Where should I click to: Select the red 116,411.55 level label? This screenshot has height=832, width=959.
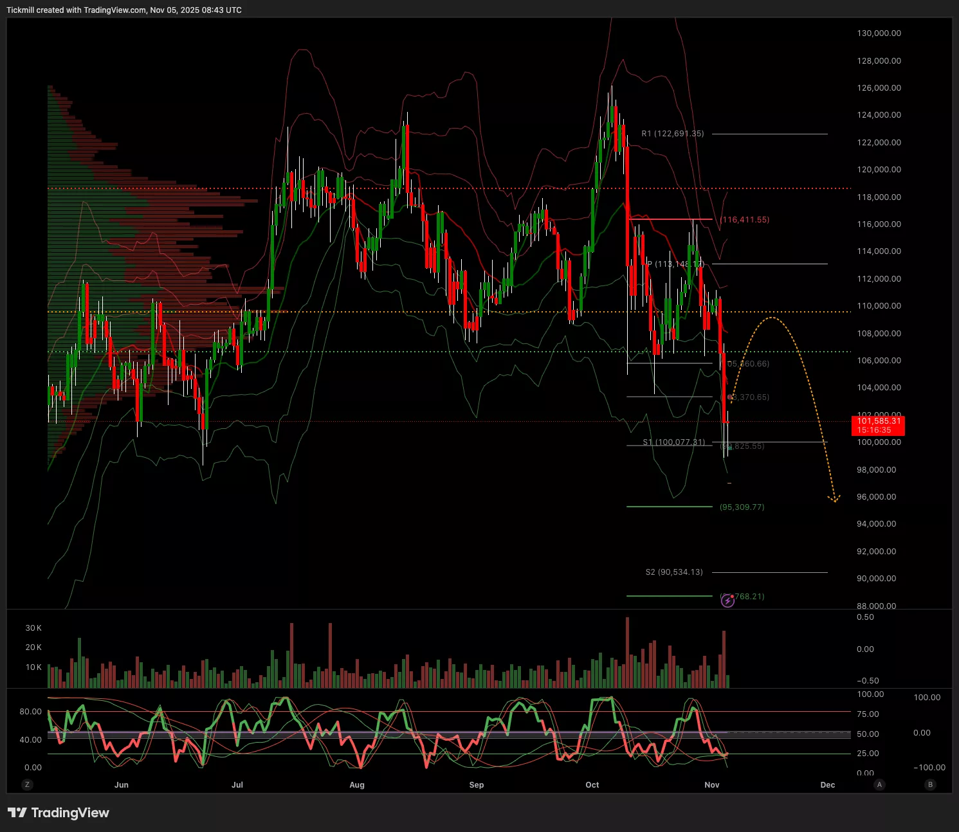[745, 220]
